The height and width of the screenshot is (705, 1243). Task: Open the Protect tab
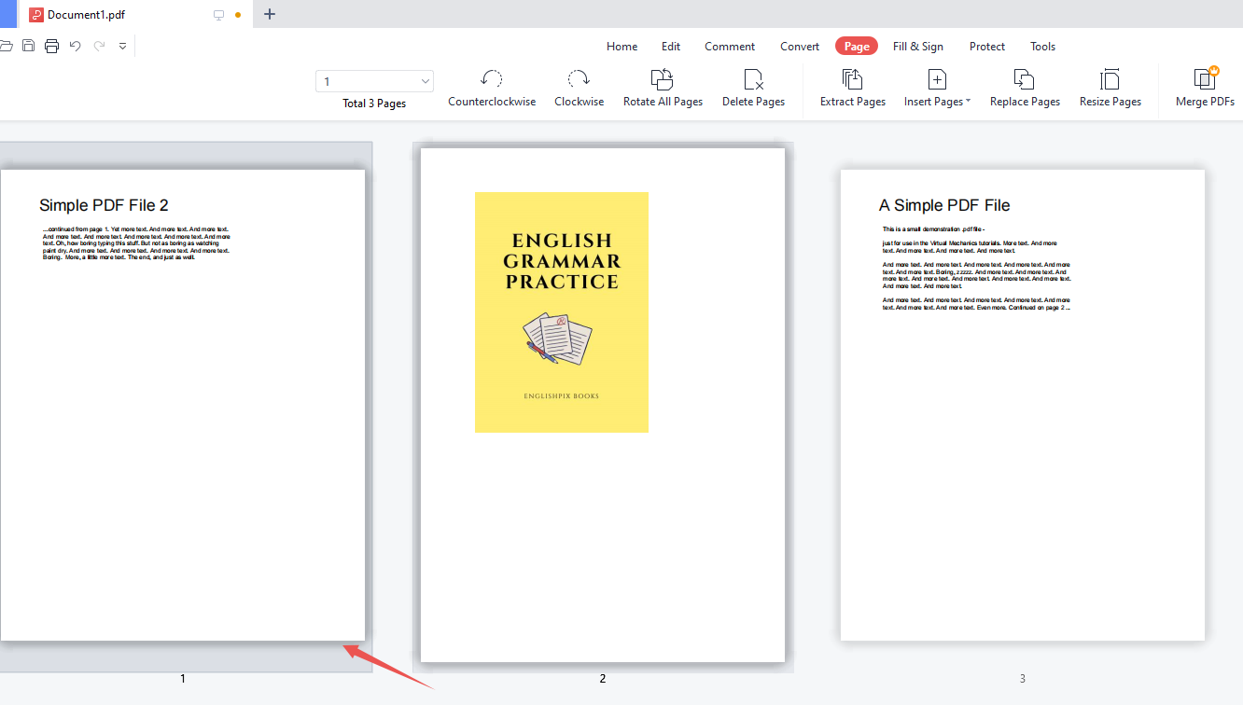click(x=986, y=47)
